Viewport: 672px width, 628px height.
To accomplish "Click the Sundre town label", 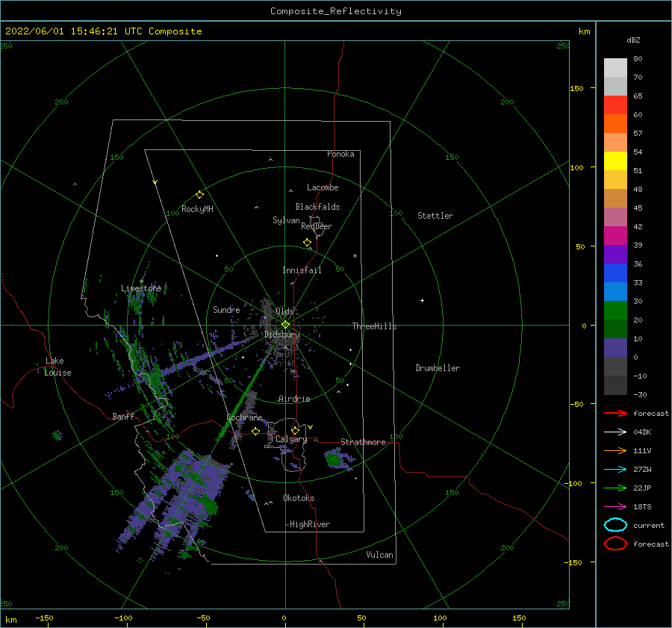I will click(x=226, y=309).
